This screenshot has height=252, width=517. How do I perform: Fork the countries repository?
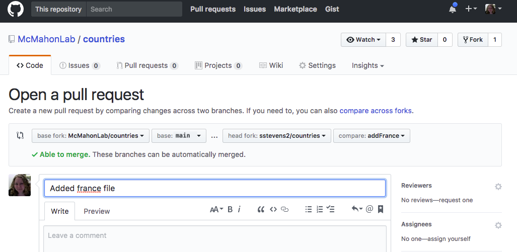coord(473,40)
